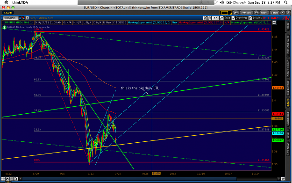Click the refresh-style icon at bottom left
This screenshot has width=292, height=183.
[x=7, y=179]
